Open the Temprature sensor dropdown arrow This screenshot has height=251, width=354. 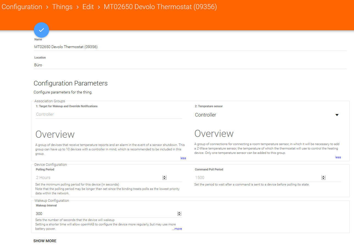(337, 115)
